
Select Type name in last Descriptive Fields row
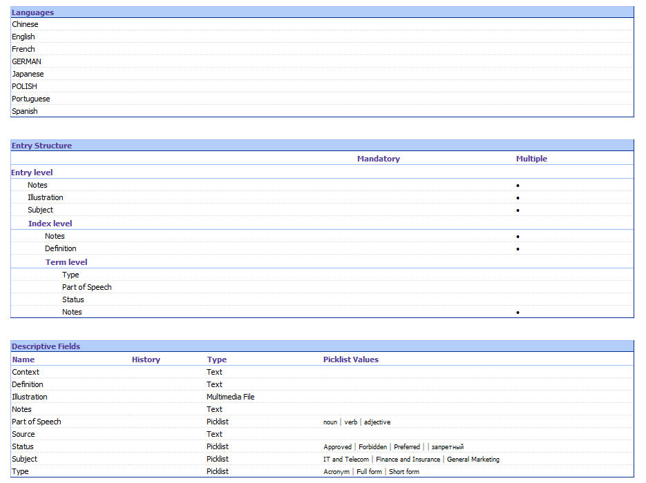(20, 471)
